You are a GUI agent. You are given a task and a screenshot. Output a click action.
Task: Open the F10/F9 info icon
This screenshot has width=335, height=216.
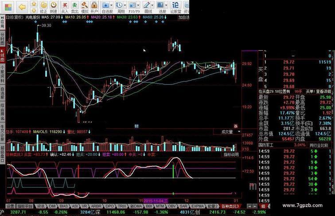point(132,5)
